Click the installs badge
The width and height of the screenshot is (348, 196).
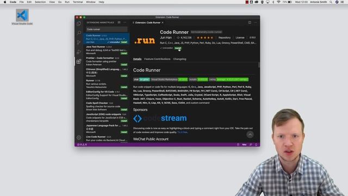[198, 79]
